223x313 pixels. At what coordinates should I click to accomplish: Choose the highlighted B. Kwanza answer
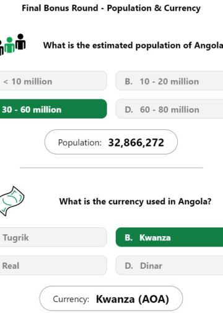(169, 237)
